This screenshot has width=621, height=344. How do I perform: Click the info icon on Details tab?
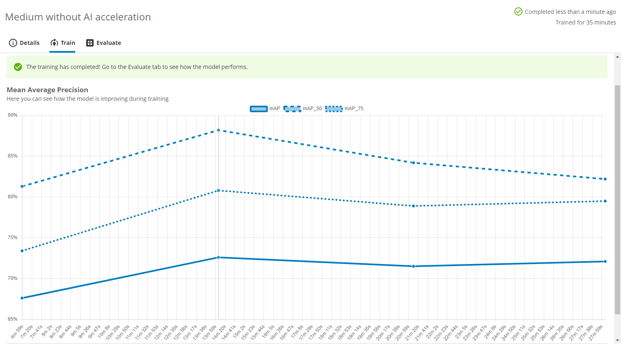tap(13, 43)
